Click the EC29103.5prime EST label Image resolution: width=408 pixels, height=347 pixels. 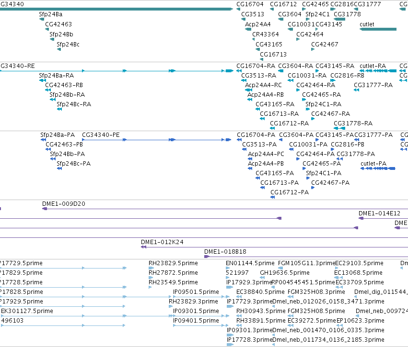(359, 263)
